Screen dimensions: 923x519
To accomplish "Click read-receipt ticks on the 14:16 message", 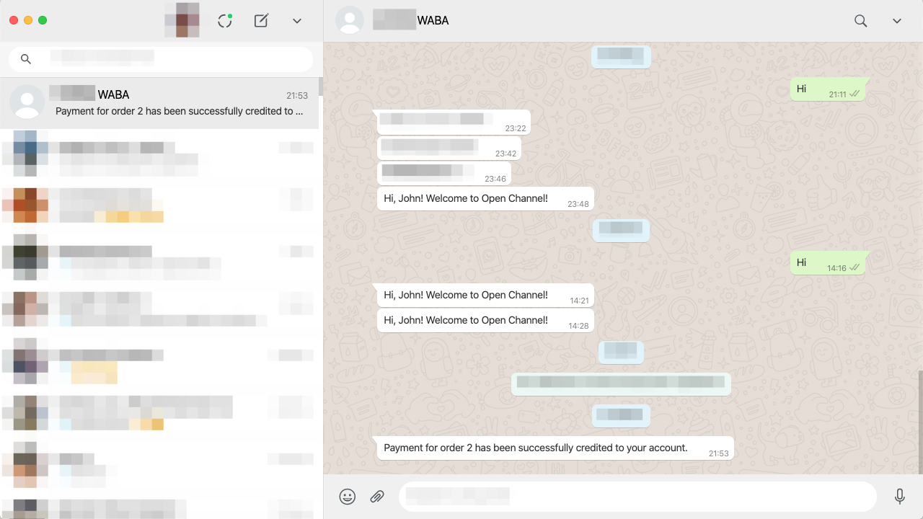I will (x=854, y=267).
